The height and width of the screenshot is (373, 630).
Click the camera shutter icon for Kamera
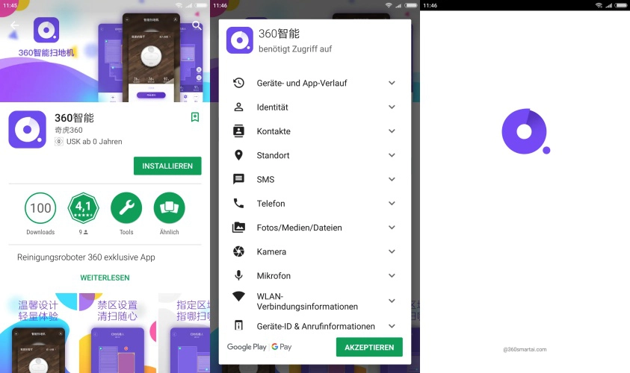[x=238, y=251]
